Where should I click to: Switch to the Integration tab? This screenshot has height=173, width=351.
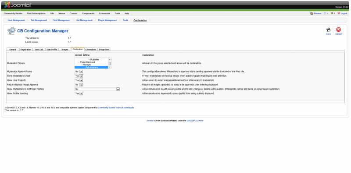[104, 50]
